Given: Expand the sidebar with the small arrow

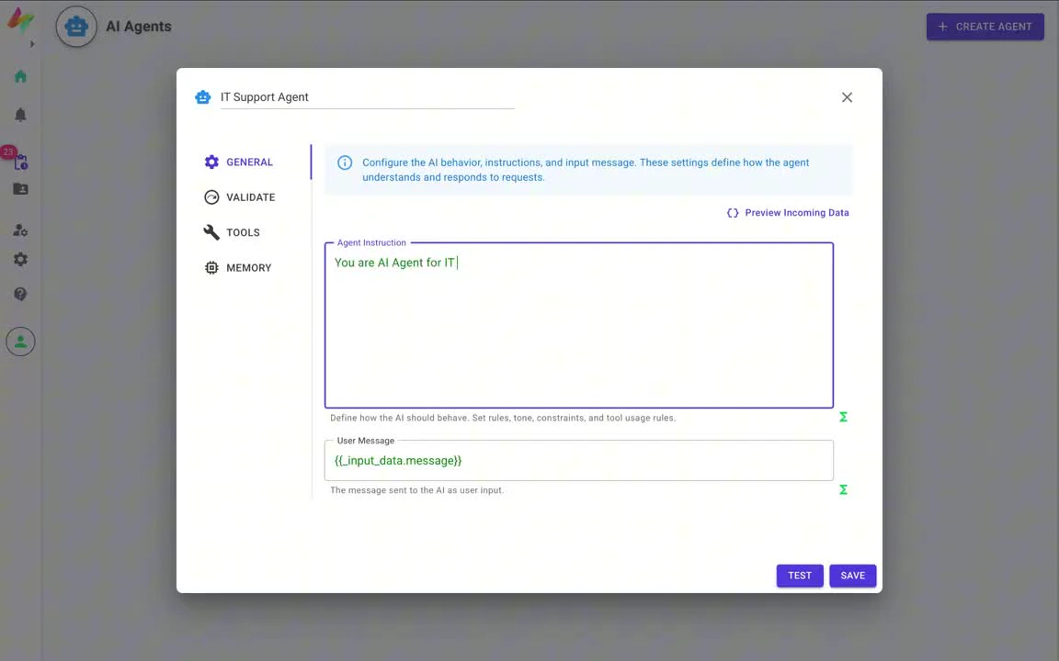Looking at the screenshot, I should (x=32, y=44).
